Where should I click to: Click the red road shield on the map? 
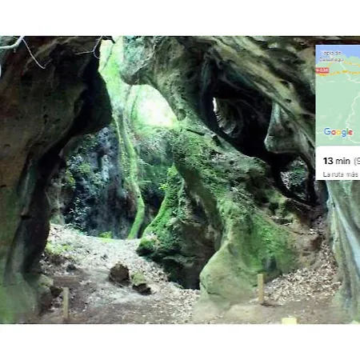tap(322, 70)
